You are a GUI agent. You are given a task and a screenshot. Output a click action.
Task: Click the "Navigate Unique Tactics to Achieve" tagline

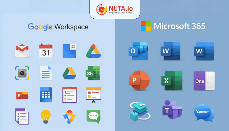(121, 13)
